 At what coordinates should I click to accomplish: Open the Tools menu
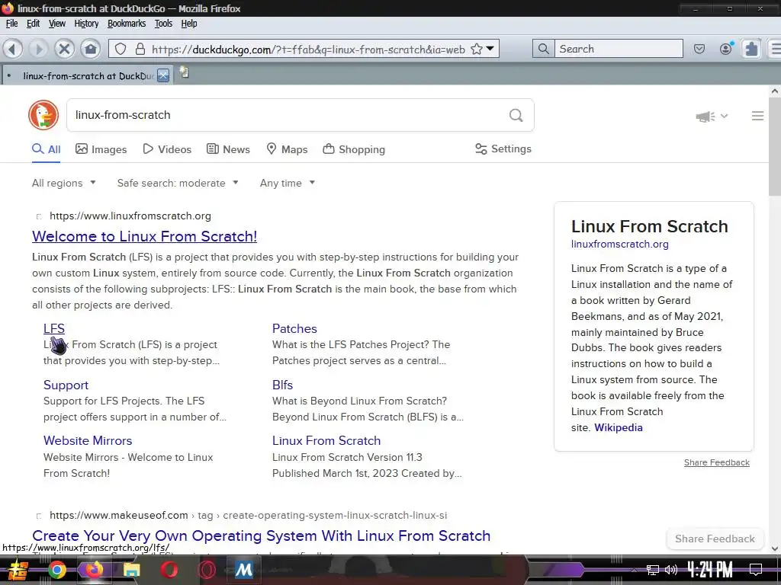coord(163,24)
